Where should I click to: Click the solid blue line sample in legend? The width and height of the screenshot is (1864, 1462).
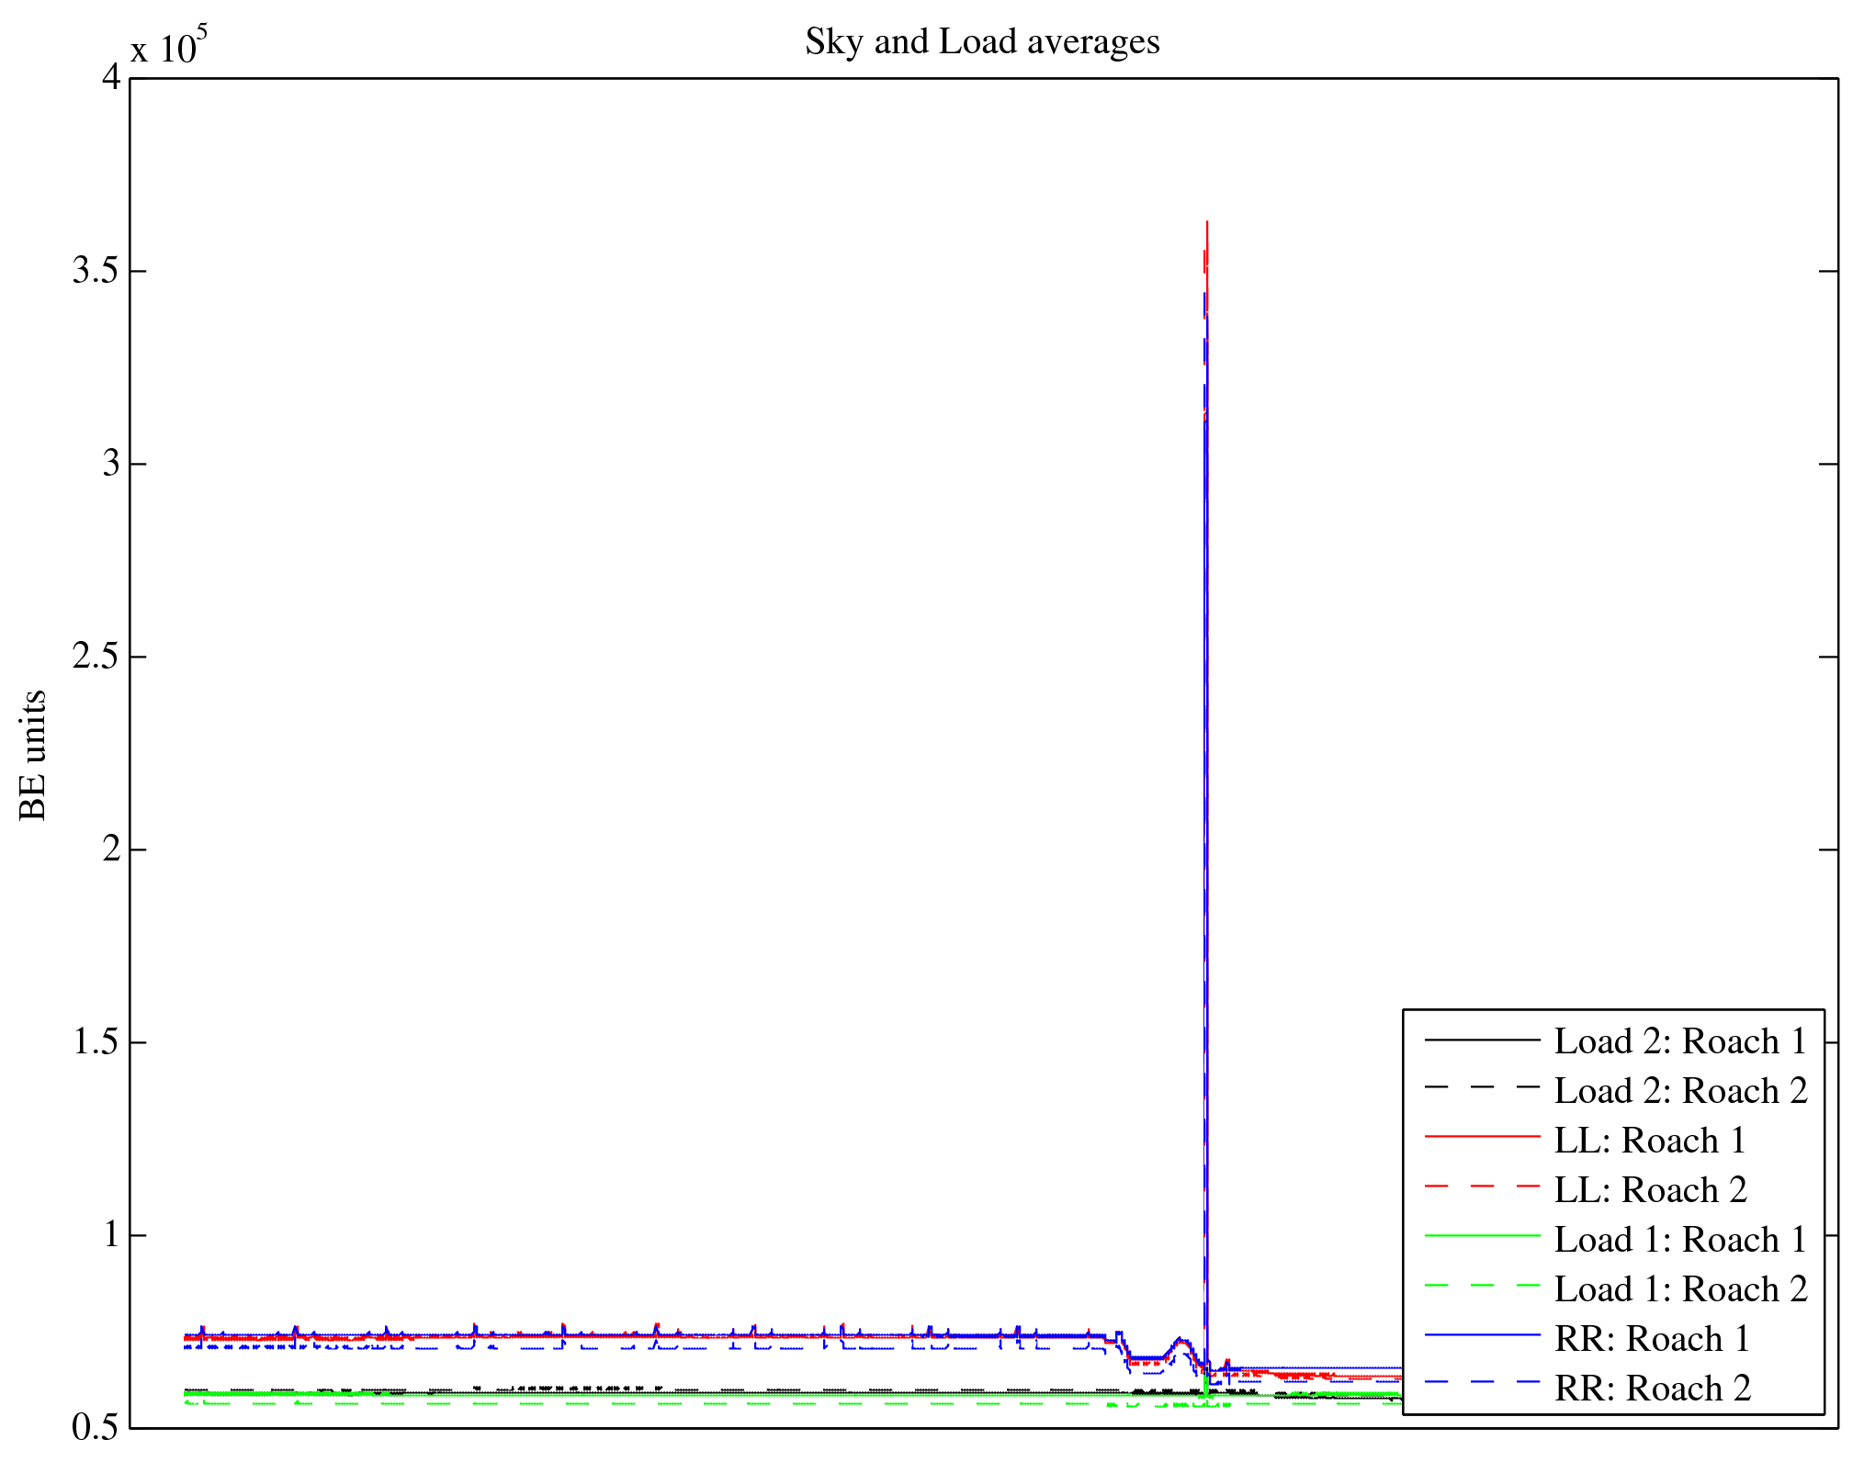1482,1334
